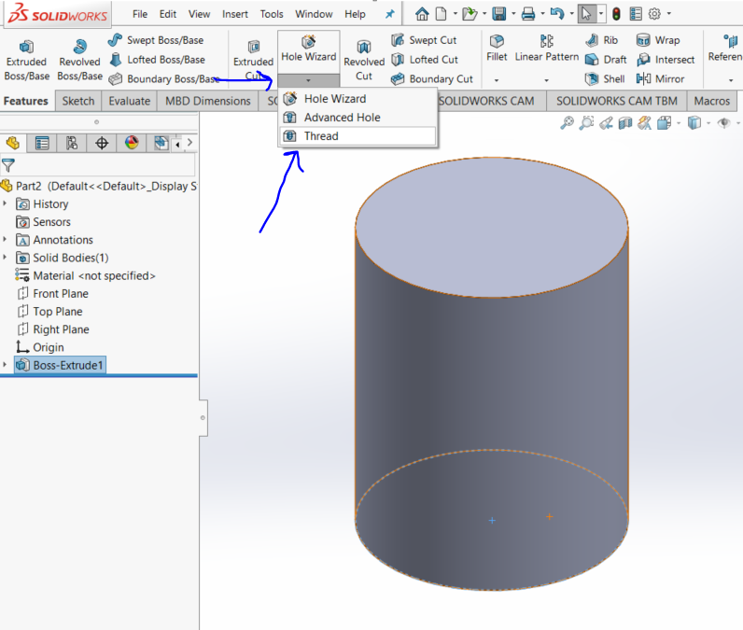
Task: Open dropdown next to Undo icon
Action: (x=571, y=14)
